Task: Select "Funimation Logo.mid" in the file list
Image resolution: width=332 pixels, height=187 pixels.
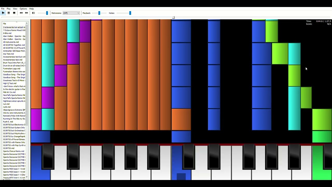Action: 12,69
